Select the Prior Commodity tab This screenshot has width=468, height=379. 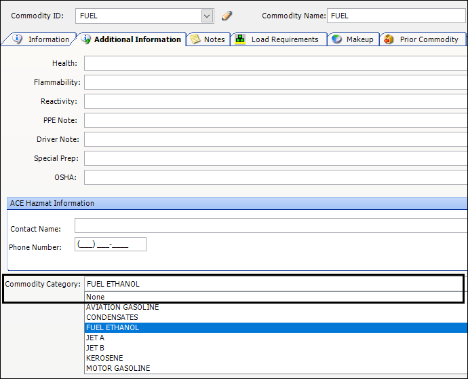click(422, 39)
